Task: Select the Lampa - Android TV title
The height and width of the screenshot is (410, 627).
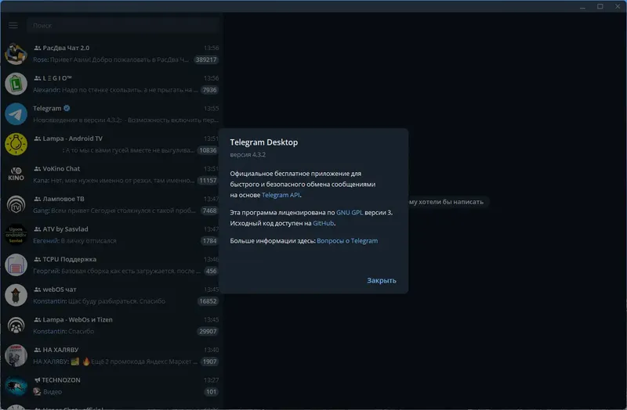Action: tap(72, 138)
